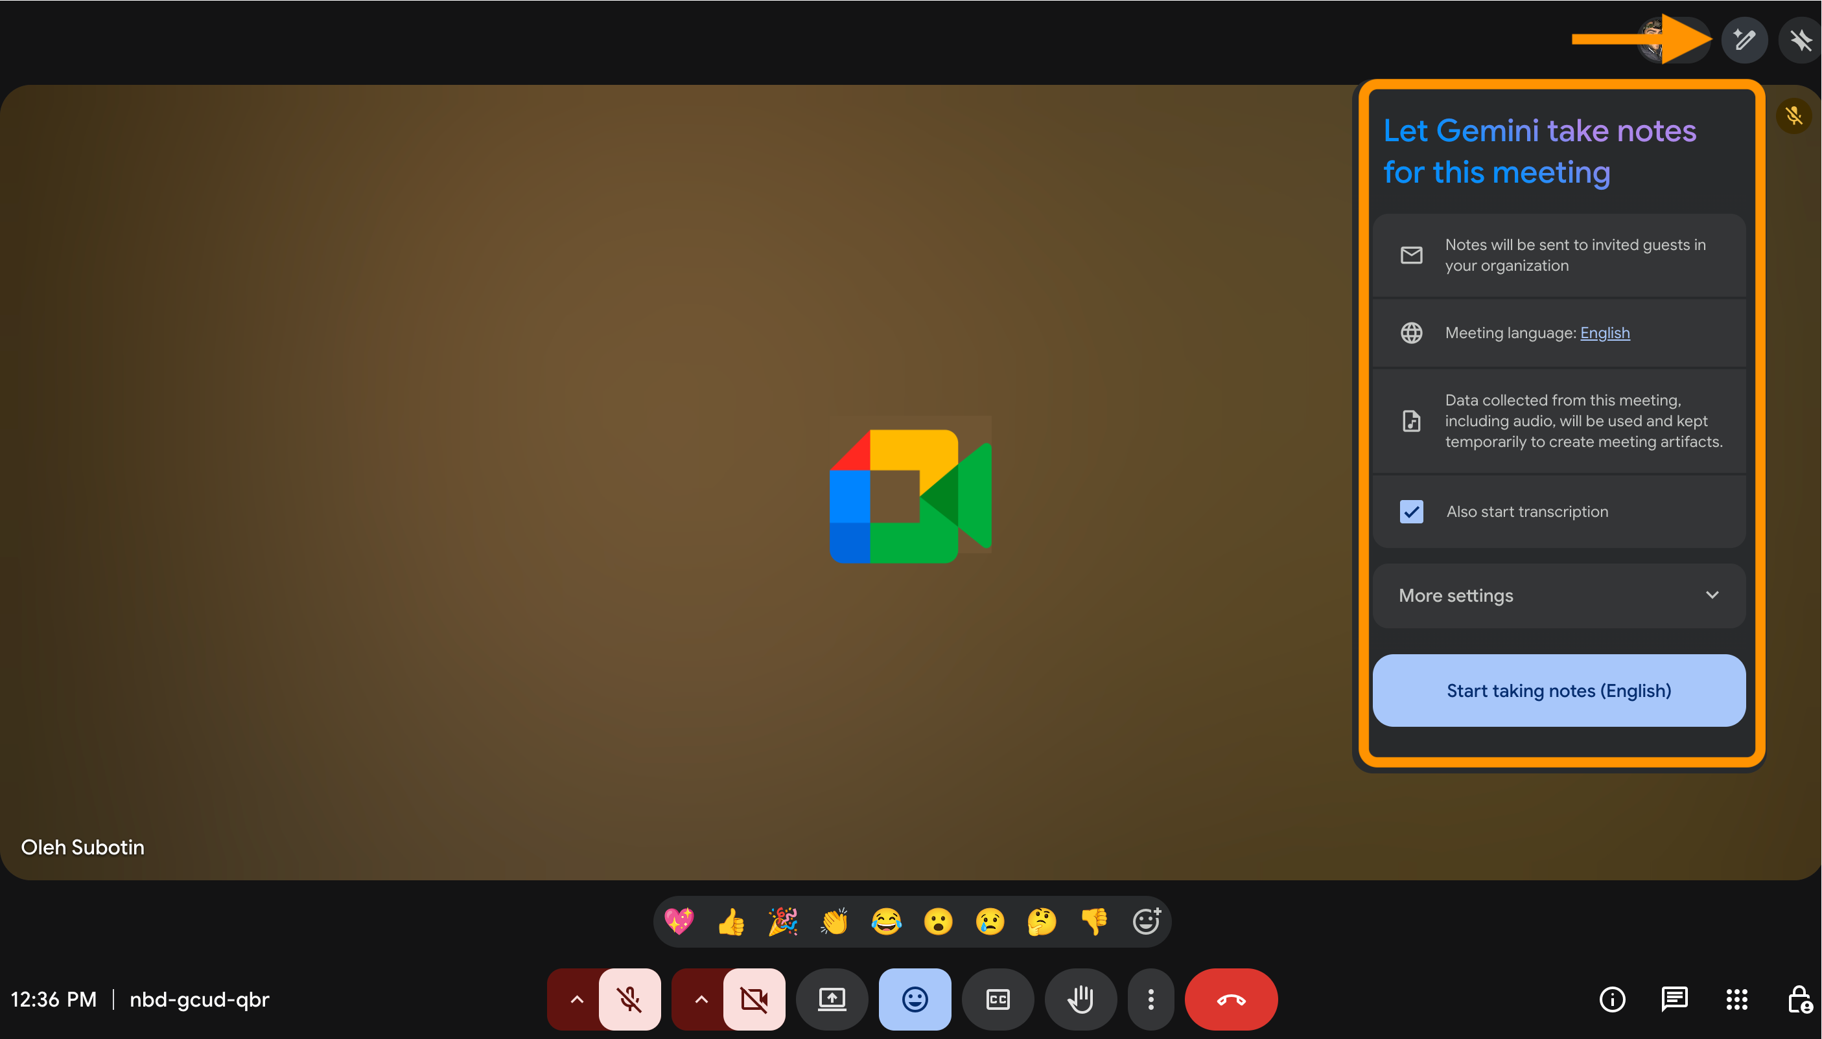This screenshot has height=1039, width=1822.
Task: Click the Let Gemini take notes heading
Action: tap(1540, 152)
